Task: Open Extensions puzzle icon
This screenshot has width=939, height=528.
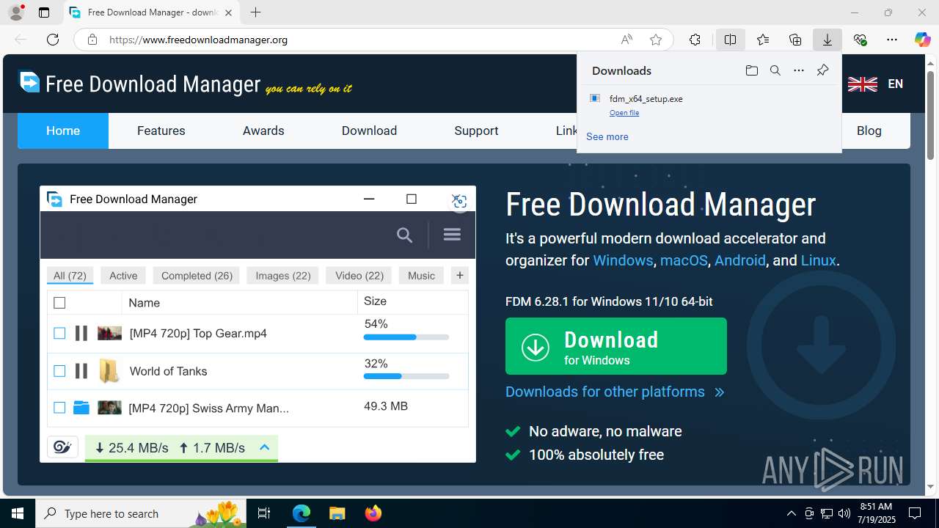Action: [x=695, y=40]
